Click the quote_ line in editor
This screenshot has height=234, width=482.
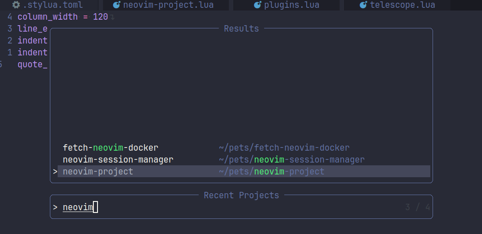tap(32, 65)
